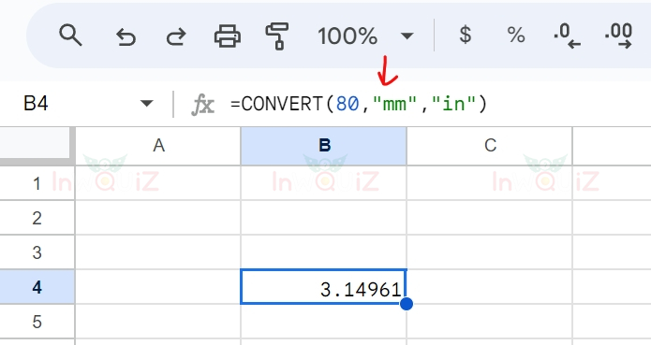Select cell C4
This screenshot has height=345, width=651.
click(490, 287)
